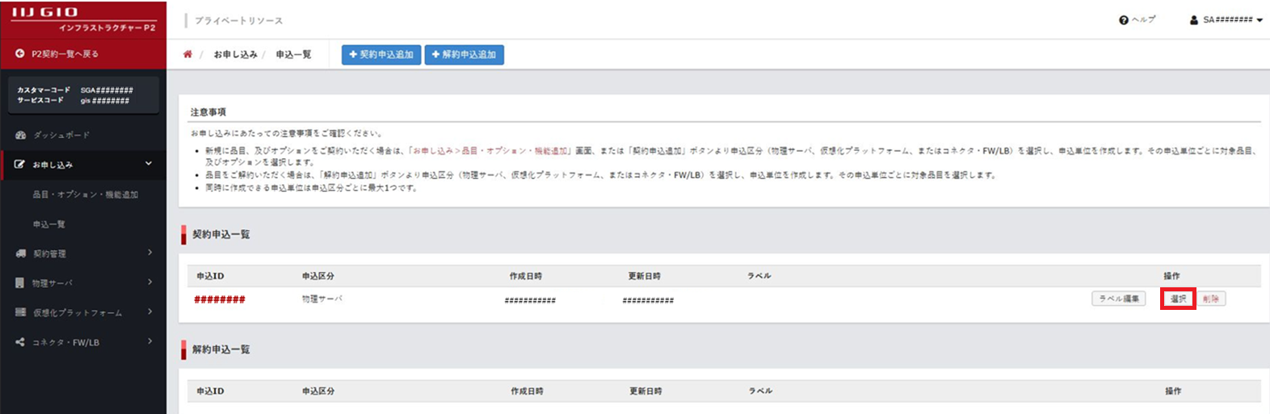The image size is (1270, 414).
Task: Expand the 仮想化プラットフォーム chevron
Action: [x=150, y=312]
